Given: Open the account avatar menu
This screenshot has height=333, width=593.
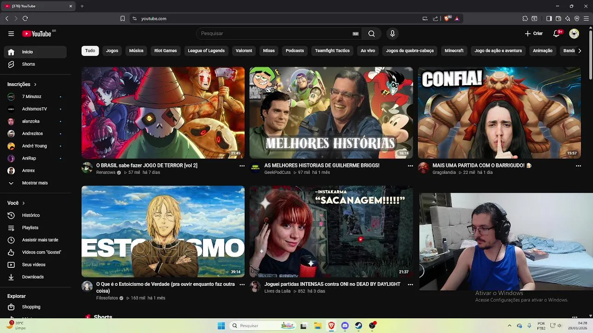Looking at the screenshot, I should click(574, 33).
